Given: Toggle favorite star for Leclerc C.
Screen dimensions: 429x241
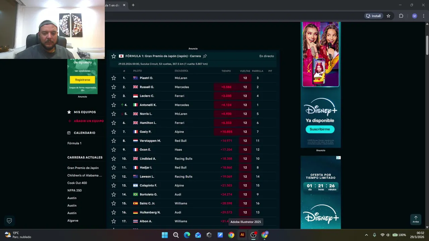Looking at the screenshot, I should [x=114, y=96].
